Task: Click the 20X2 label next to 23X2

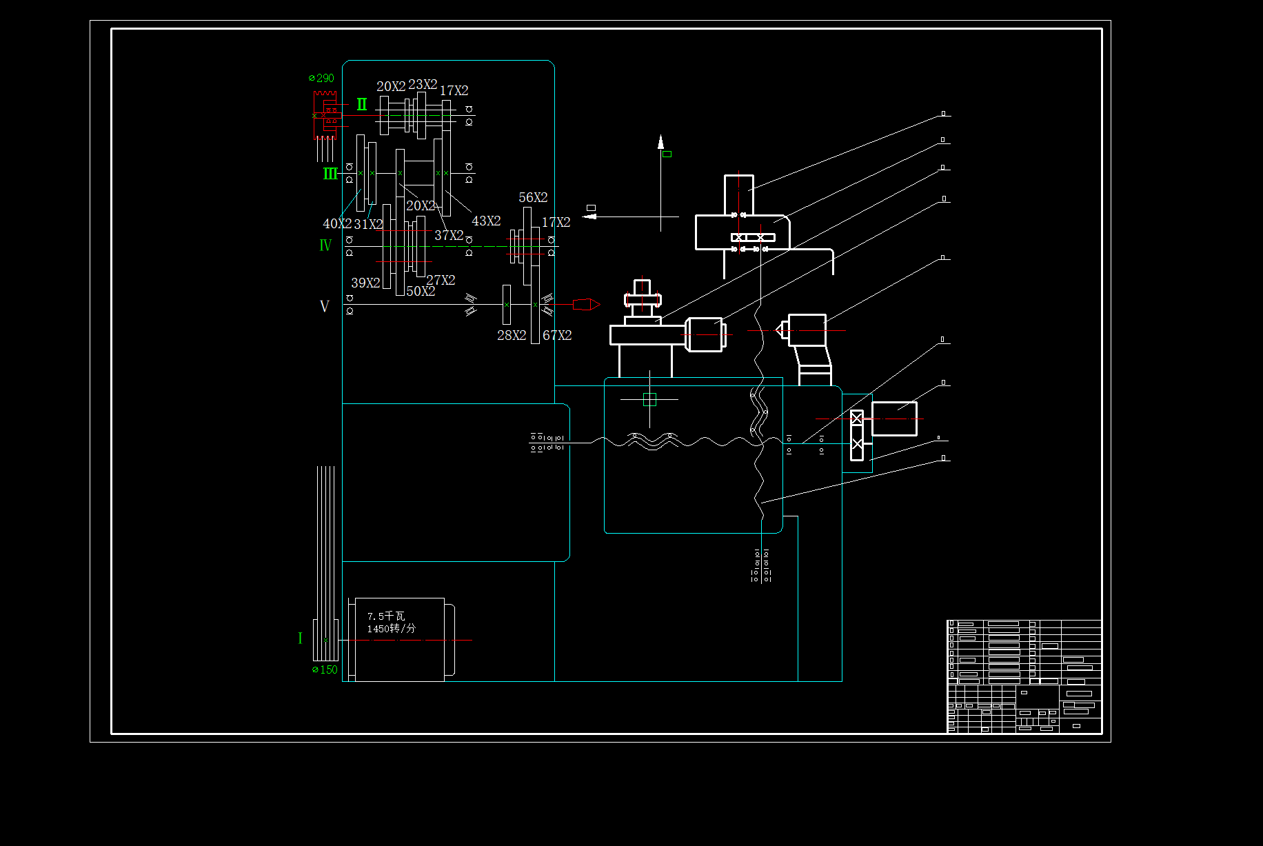Action: point(391,86)
